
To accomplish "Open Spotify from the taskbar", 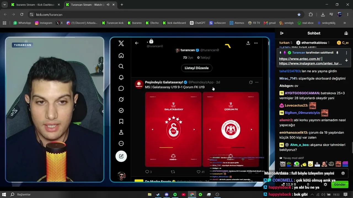I will click(x=175, y=194).
